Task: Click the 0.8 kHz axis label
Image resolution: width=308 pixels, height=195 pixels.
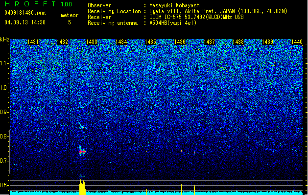Action: [4, 136]
